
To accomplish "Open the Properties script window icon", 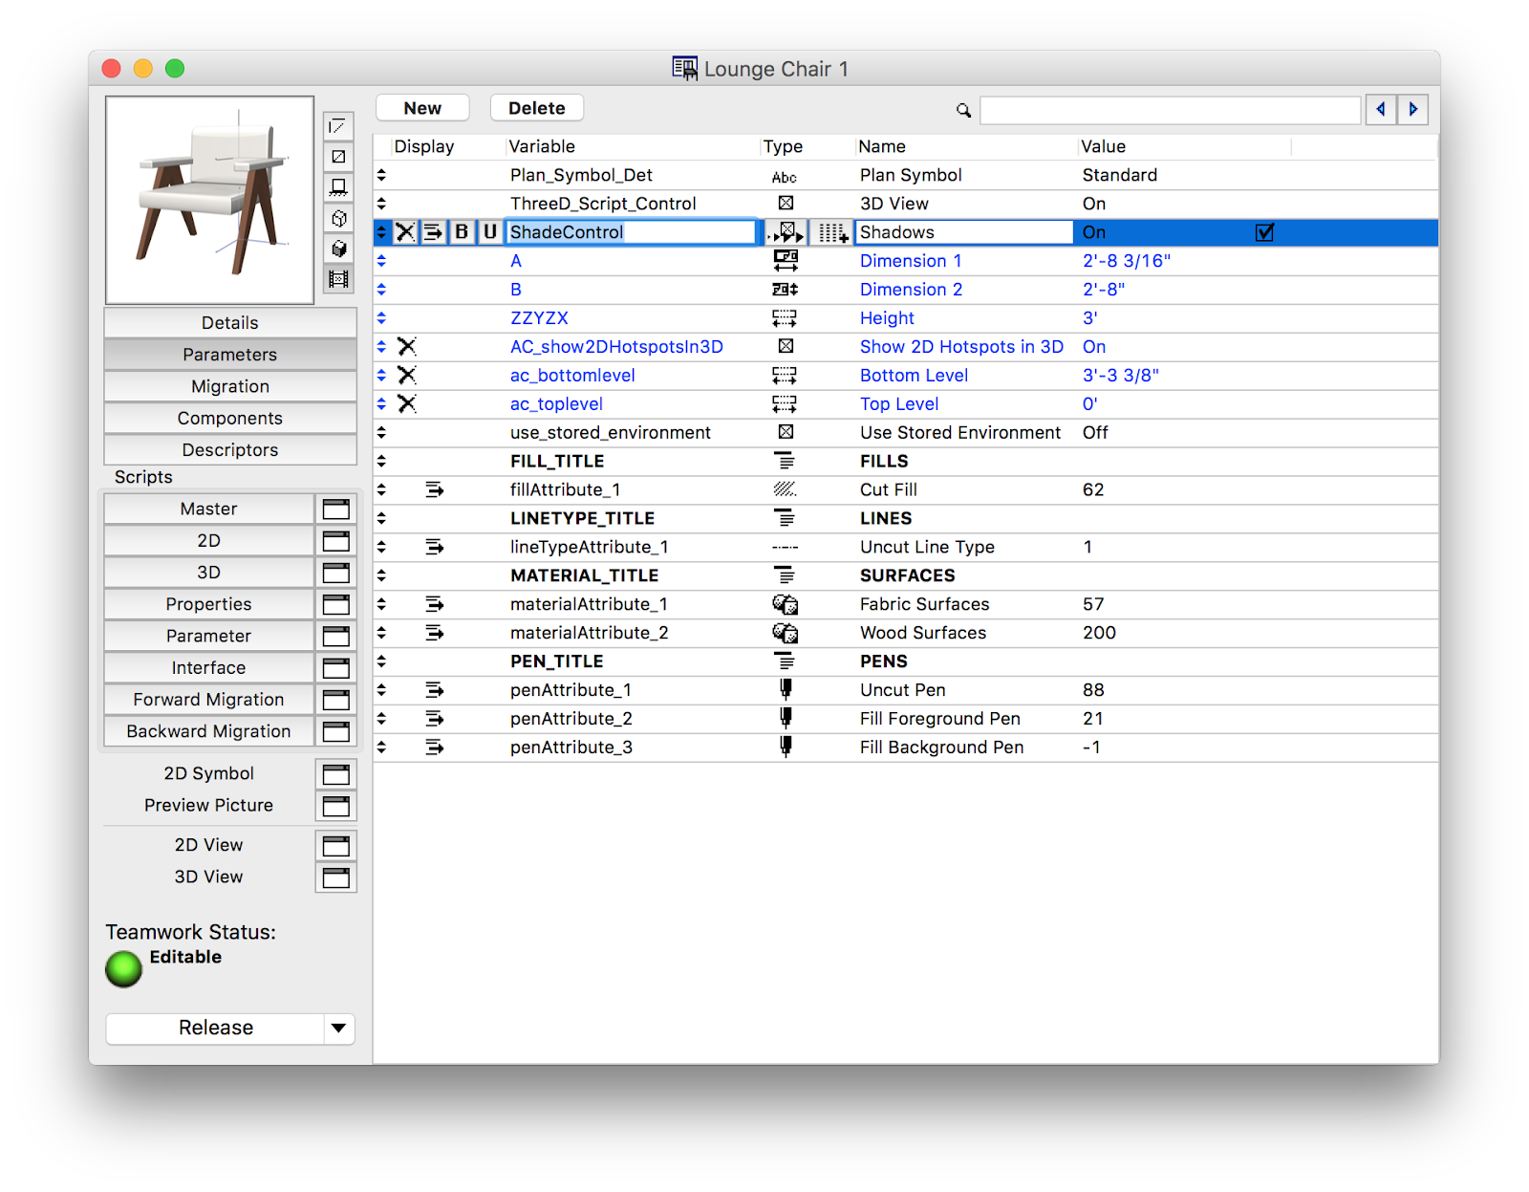I will [335, 604].
